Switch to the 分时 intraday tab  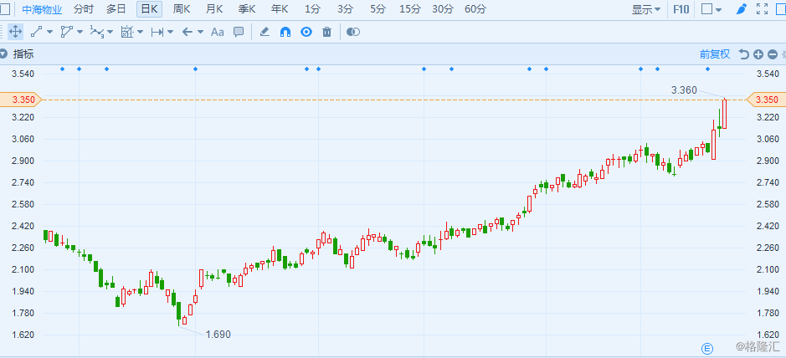pos(84,9)
